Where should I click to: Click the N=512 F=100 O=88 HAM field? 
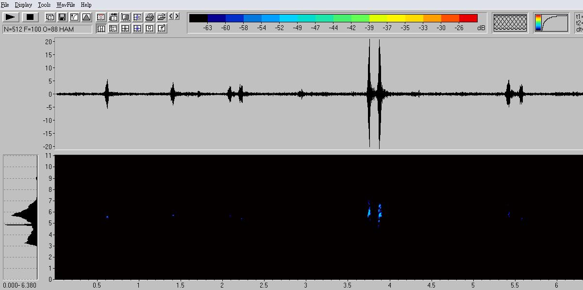(47, 29)
